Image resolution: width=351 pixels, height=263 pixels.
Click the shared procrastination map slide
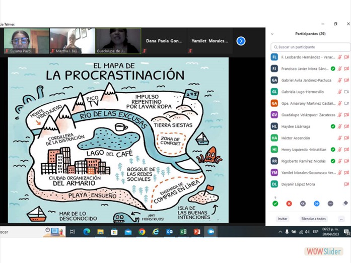coord(118,140)
